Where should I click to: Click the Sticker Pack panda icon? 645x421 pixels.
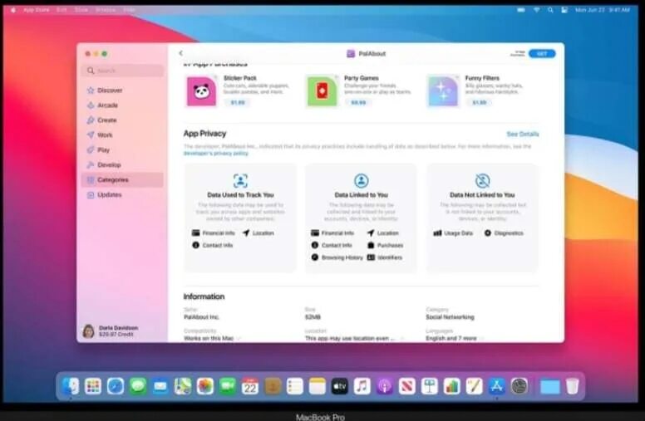coord(201,91)
